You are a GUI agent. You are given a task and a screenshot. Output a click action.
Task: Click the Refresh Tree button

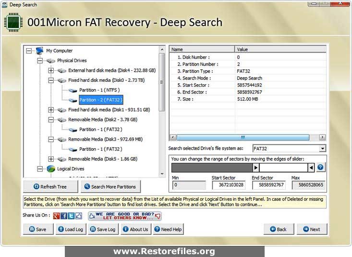(x=50, y=187)
